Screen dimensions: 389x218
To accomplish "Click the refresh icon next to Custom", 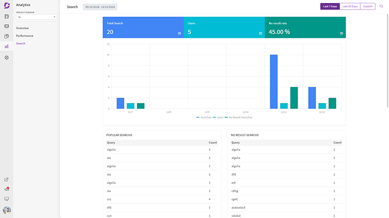I will [381, 6].
